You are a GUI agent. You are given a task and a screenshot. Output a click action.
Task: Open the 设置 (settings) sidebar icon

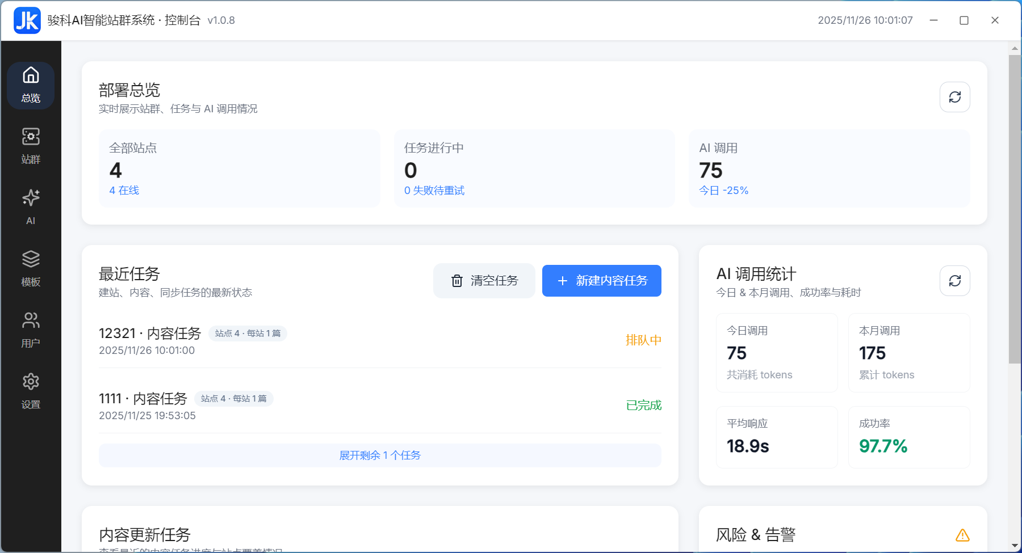point(30,390)
